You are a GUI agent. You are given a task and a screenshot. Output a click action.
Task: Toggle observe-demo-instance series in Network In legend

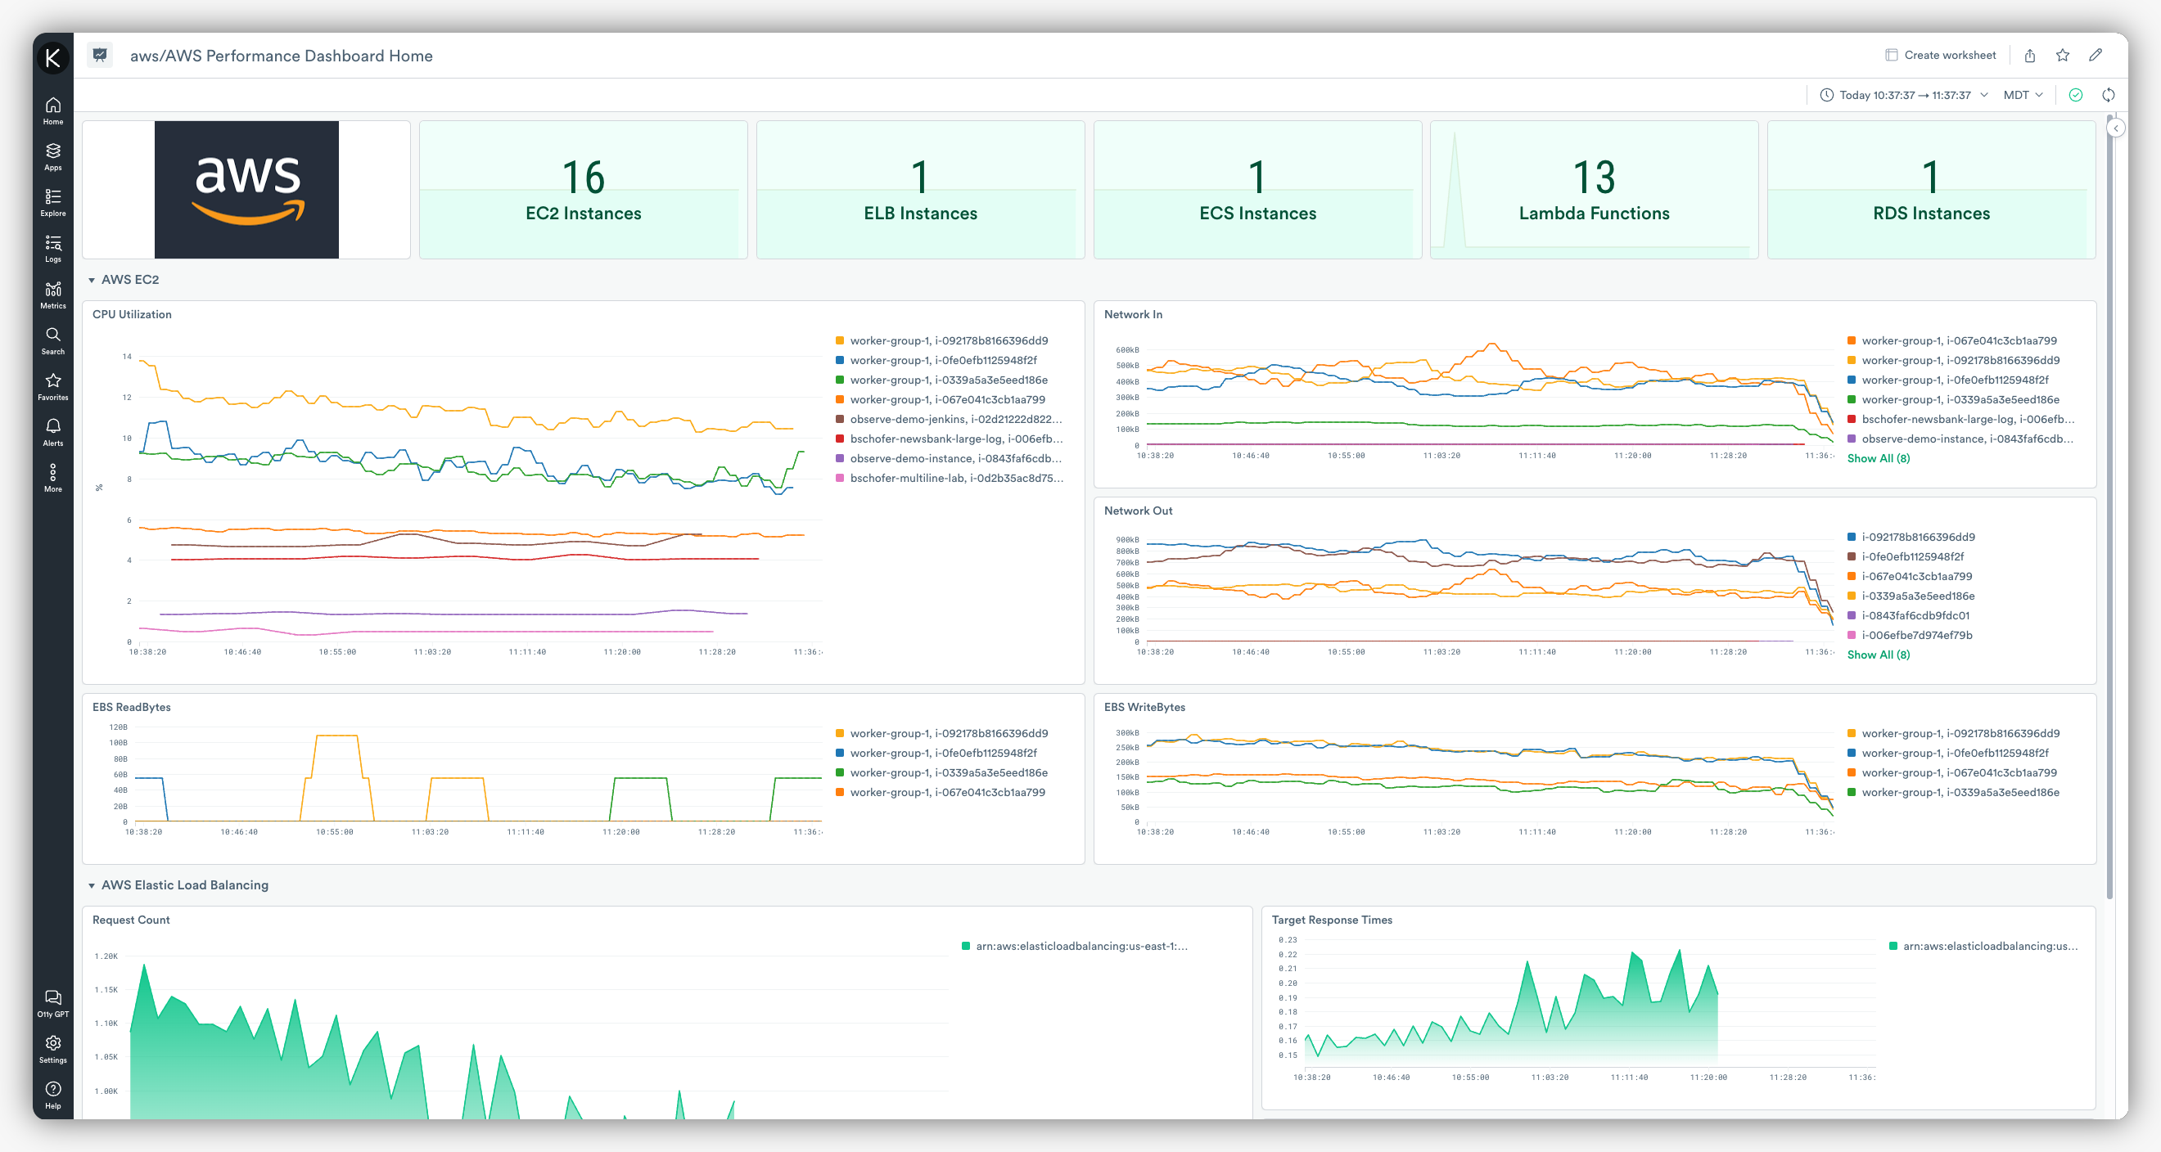(x=1960, y=439)
